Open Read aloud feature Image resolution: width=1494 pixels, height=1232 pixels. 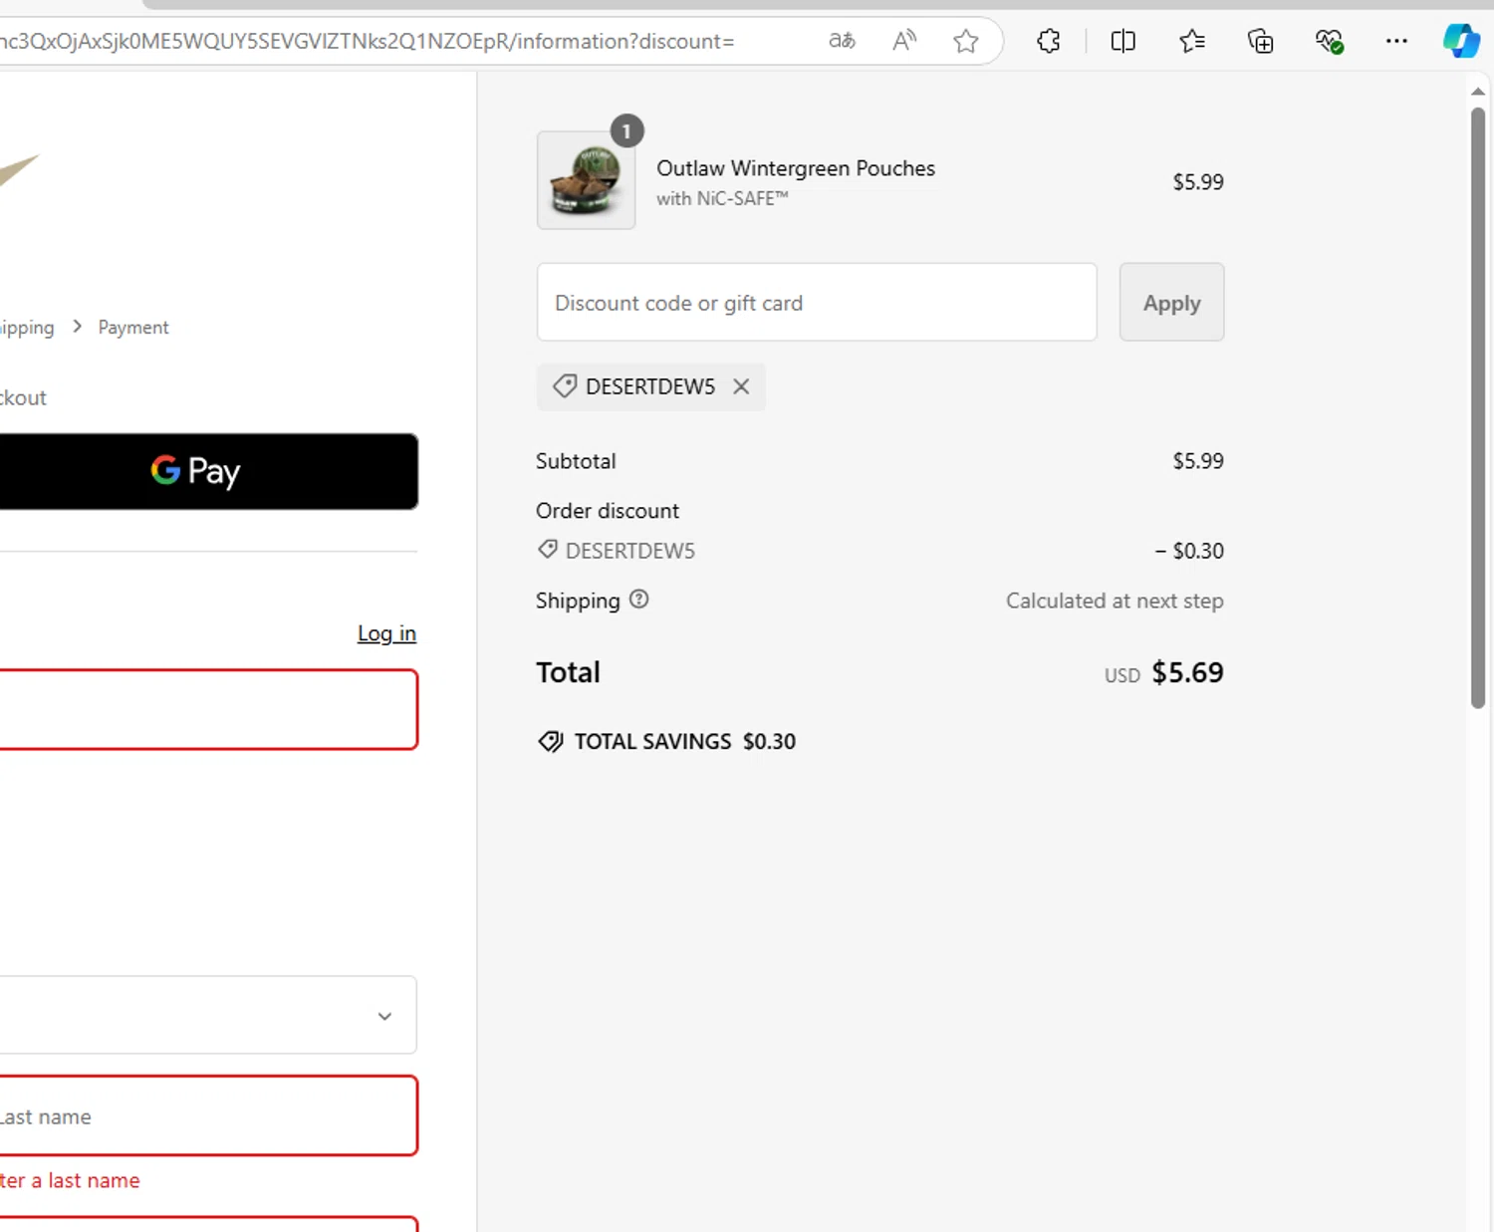[x=903, y=41]
